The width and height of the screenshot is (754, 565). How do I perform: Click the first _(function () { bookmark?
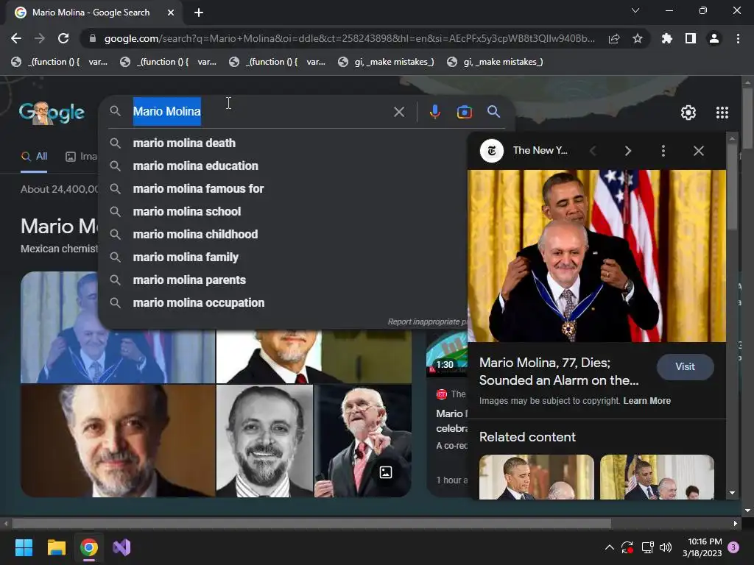[x=59, y=62]
